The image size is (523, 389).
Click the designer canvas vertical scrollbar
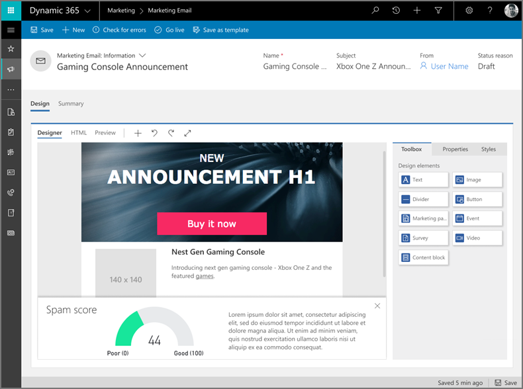click(385, 212)
